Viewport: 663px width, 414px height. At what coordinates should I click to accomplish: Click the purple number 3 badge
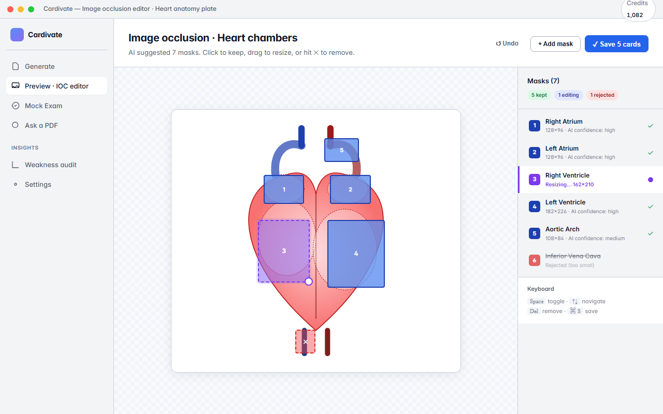(535, 180)
